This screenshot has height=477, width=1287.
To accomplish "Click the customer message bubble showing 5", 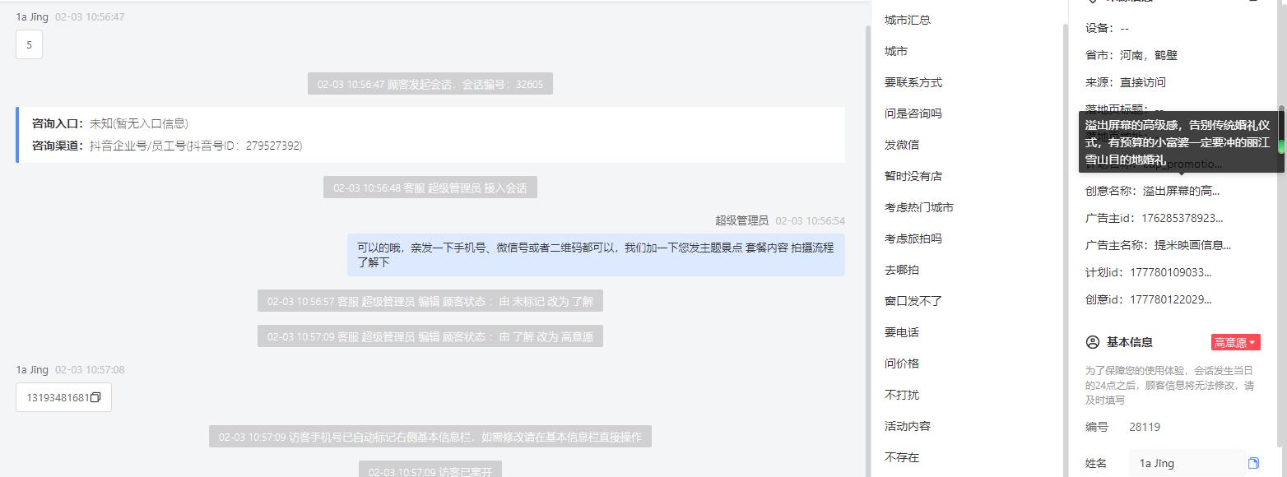I will 29,44.
